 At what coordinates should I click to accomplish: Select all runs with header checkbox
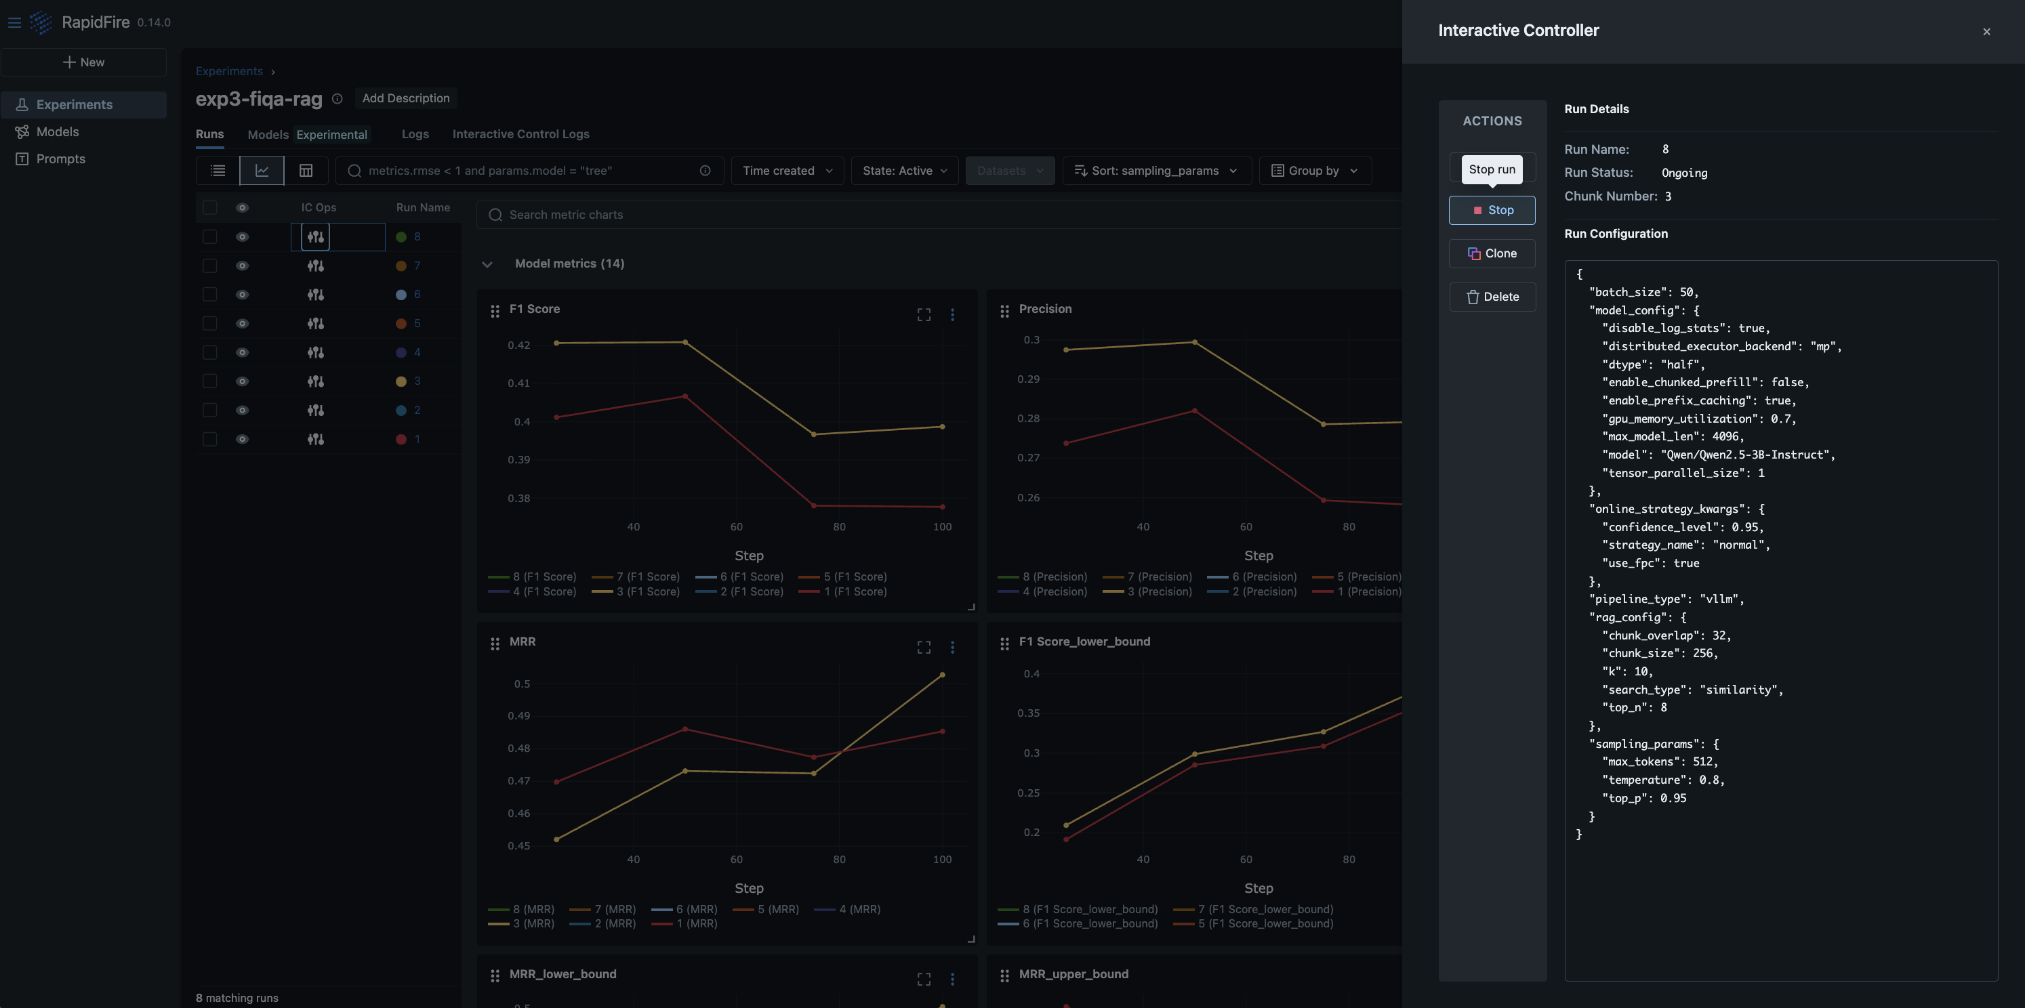click(x=209, y=207)
